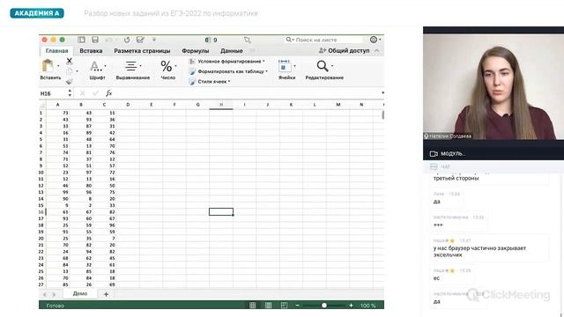Collapse the ribbon with chevron
Viewport: 564px width, 317px height.
click(x=376, y=51)
